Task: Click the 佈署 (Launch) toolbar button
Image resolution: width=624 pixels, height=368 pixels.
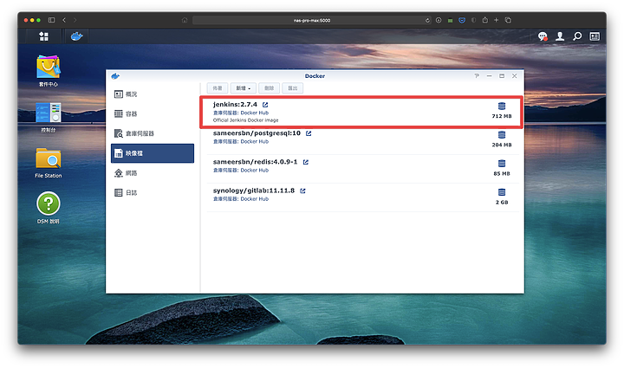Action: pos(218,88)
